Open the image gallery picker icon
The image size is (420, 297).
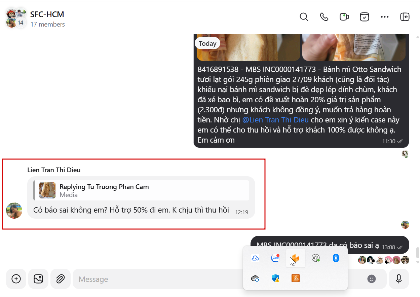point(38,279)
